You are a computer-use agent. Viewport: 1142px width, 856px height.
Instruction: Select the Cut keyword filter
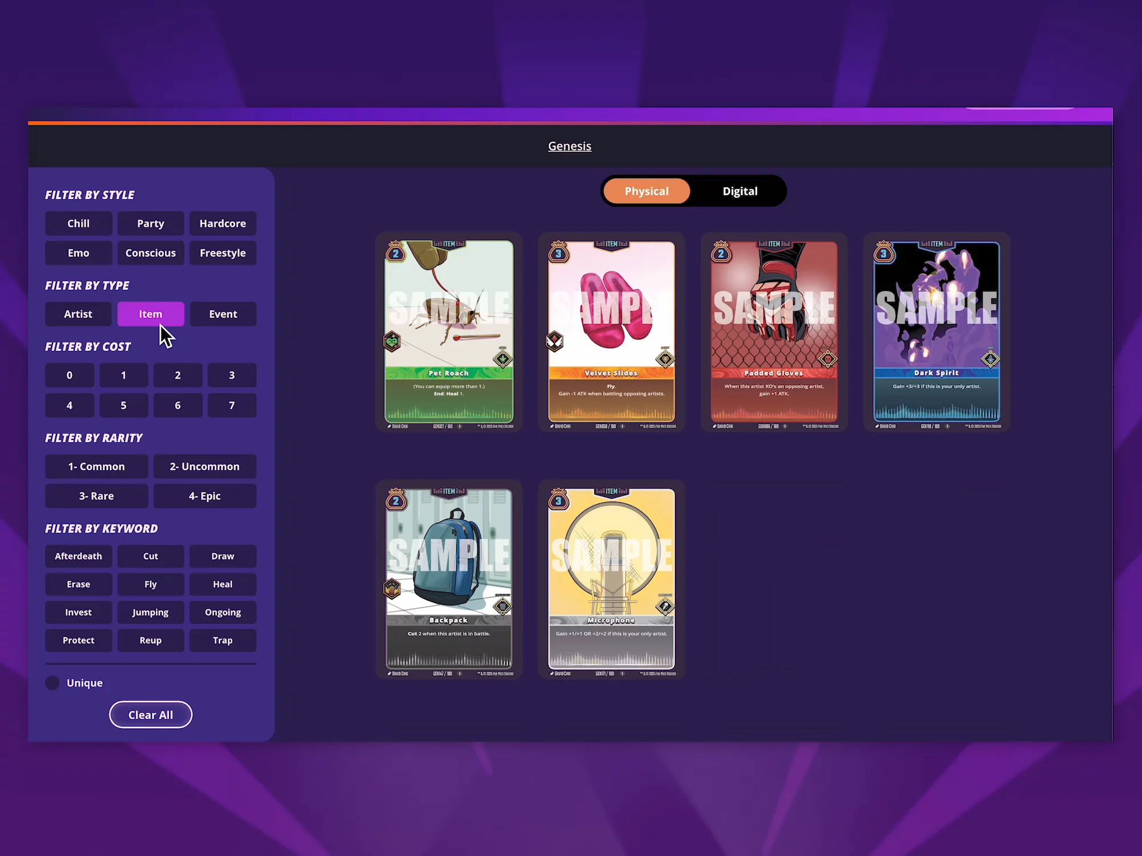tap(151, 556)
